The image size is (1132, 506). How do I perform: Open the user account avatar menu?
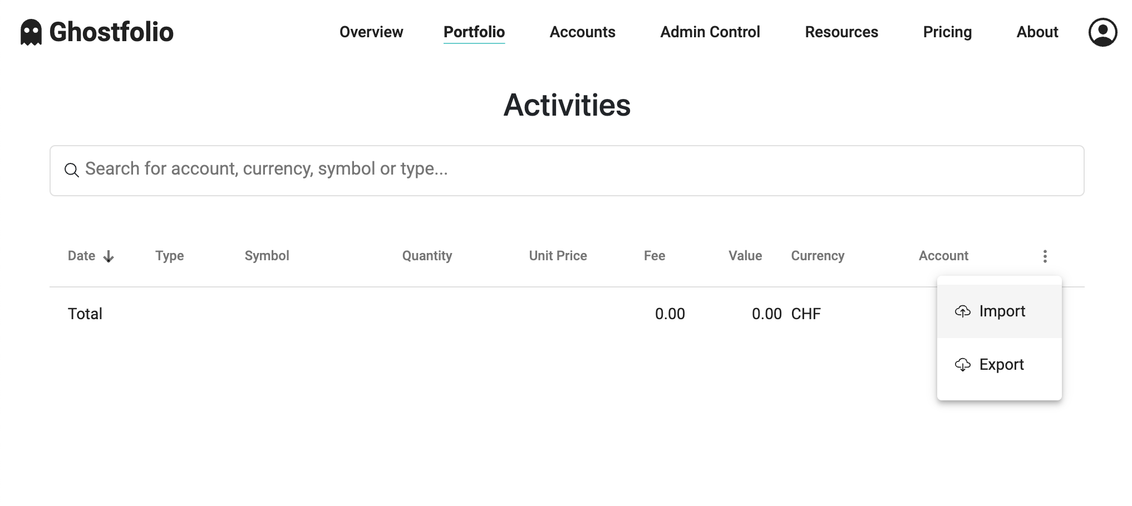point(1103,32)
